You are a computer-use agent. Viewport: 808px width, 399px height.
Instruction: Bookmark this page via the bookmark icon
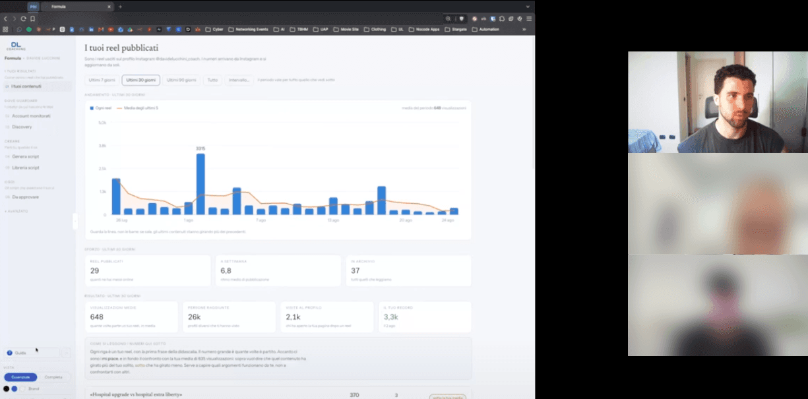click(32, 18)
